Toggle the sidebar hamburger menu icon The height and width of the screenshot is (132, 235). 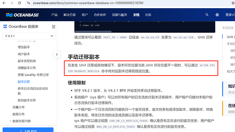point(53,27)
